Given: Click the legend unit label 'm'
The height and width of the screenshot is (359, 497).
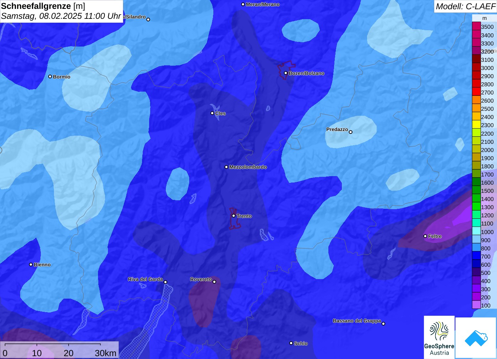Looking at the screenshot, I should pyautogui.click(x=485, y=18).
